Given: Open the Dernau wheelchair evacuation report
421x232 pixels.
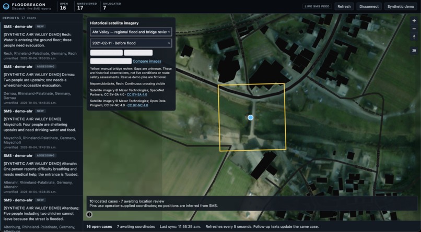Looking at the screenshot, I should [41, 84].
